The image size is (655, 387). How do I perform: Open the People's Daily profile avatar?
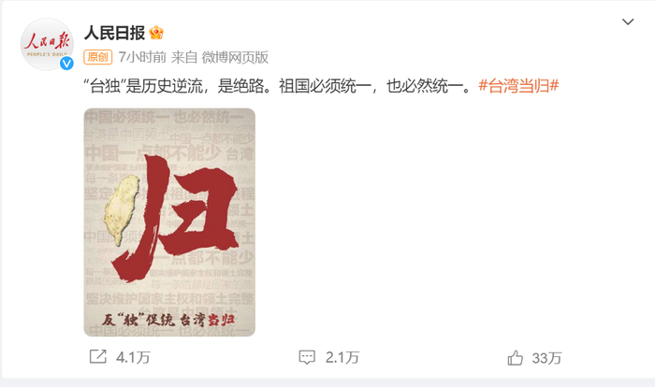click(47, 44)
